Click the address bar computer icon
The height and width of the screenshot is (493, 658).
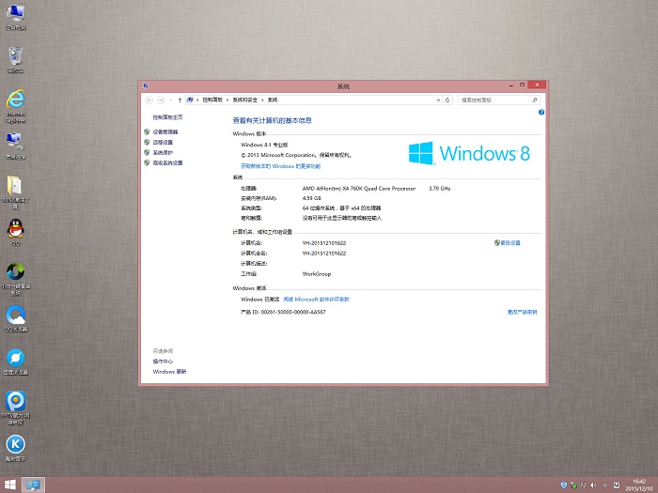[x=190, y=100]
